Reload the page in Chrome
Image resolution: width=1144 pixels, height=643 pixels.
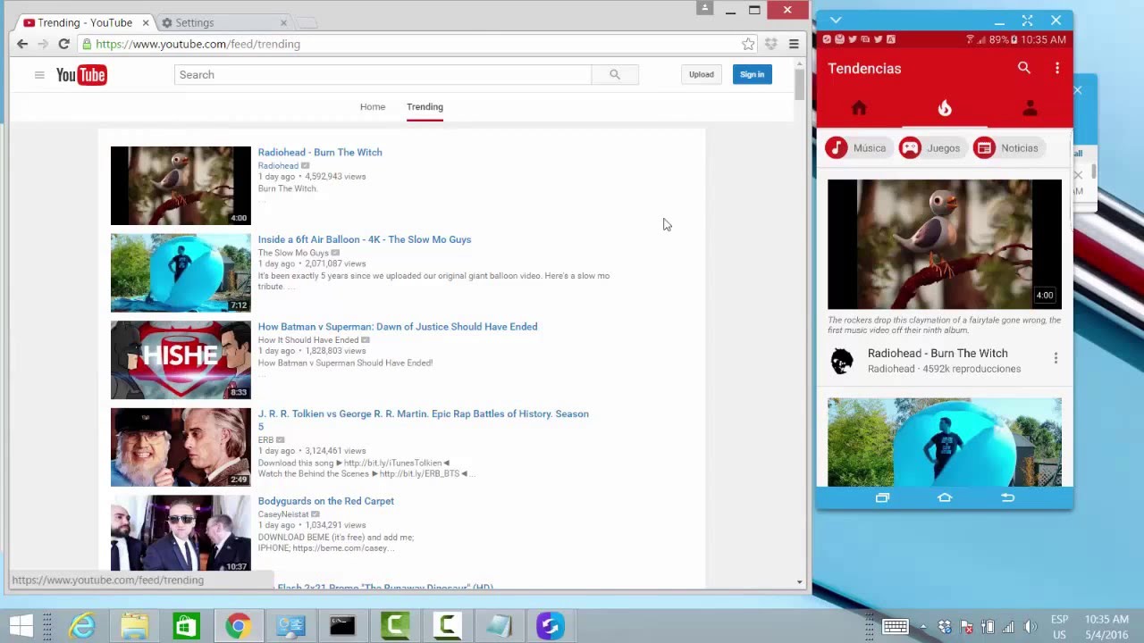(63, 44)
